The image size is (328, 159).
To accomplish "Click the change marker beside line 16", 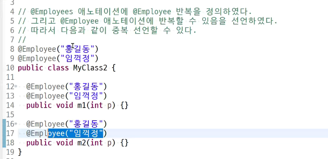I will [4, 124].
